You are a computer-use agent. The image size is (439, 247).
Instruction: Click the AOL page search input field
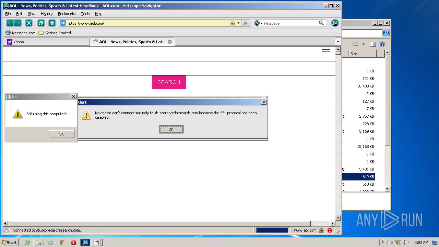[169, 68]
